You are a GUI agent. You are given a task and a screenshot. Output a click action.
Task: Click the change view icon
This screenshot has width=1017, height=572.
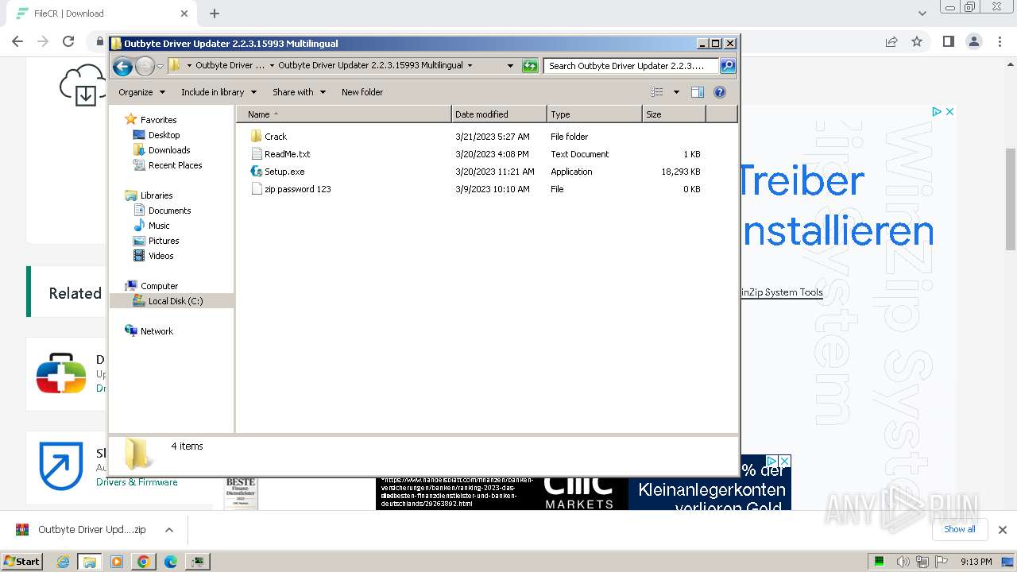click(x=656, y=92)
